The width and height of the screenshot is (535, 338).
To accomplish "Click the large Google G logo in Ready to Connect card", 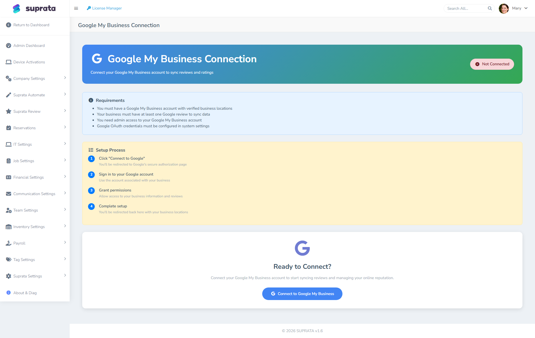I will [x=302, y=248].
